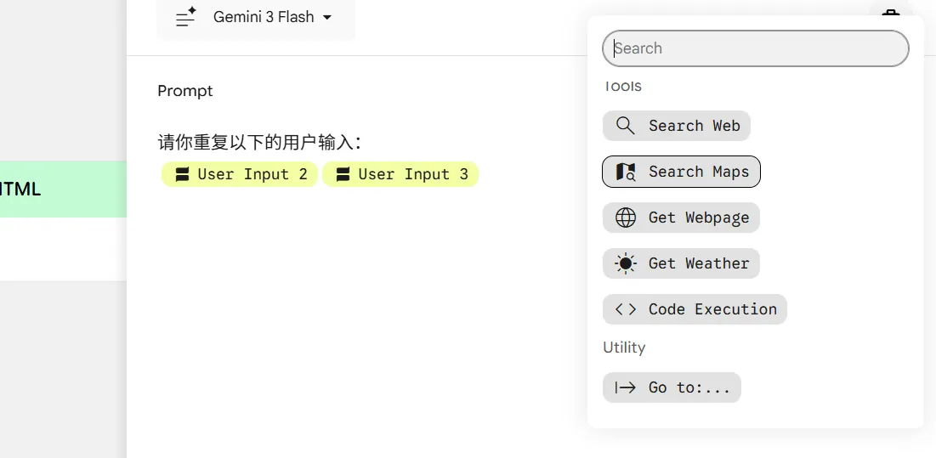Image resolution: width=936 pixels, height=458 pixels.
Task: Select the User Input 2 variable chip label
Action: [x=252, y=174]
